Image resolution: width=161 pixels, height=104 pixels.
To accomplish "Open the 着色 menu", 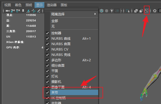I will (18, 5).
